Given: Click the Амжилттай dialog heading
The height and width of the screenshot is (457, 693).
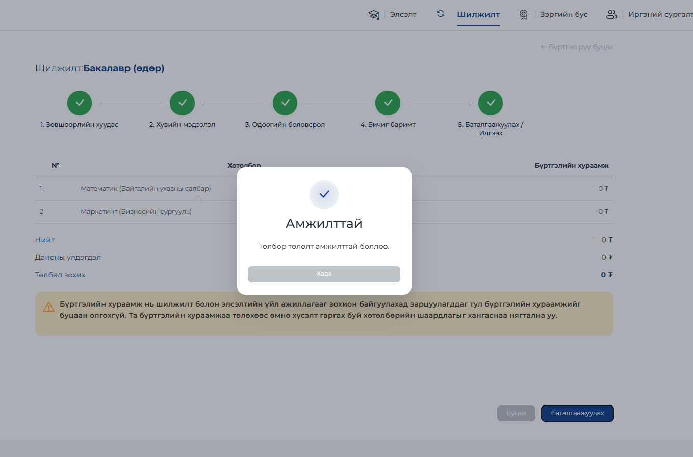Looking at the screenshot, I should 324,224.
